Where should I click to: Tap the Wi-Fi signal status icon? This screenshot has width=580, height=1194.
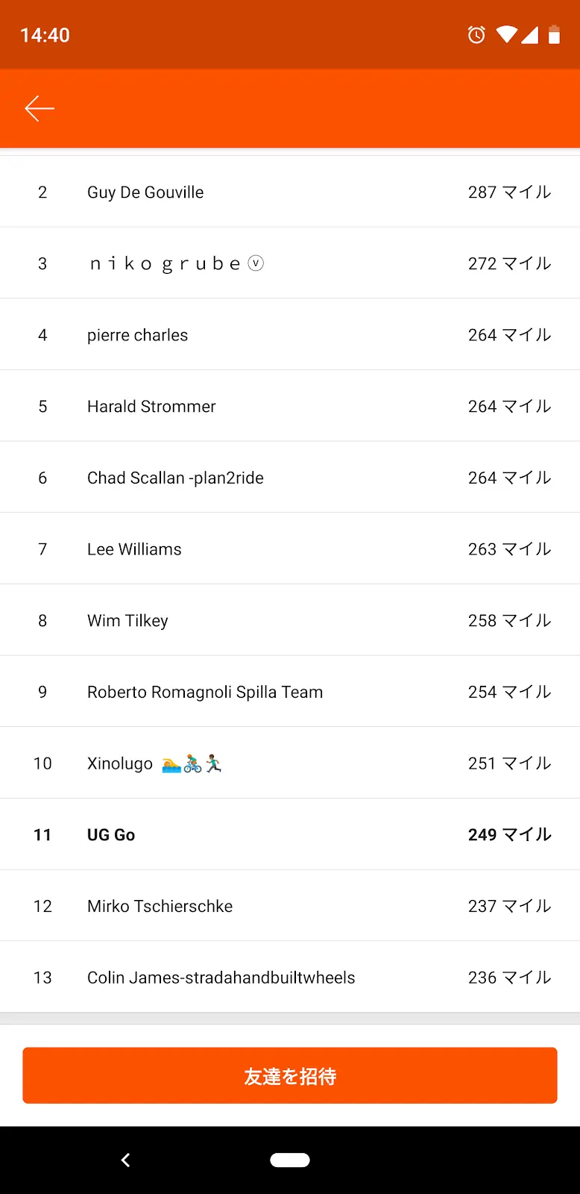coord(507,34)
